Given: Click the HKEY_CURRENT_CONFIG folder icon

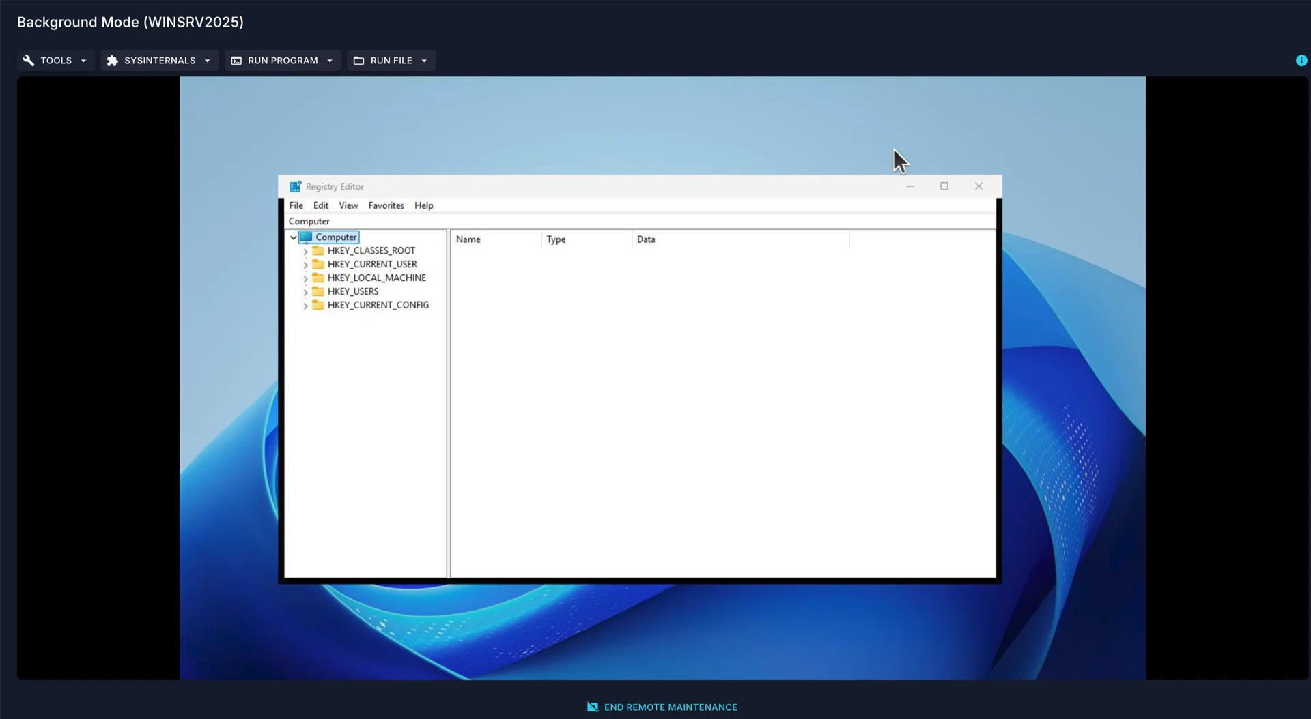Looking at the screenshot, I should pyautogui.click(x=318, y=305).
